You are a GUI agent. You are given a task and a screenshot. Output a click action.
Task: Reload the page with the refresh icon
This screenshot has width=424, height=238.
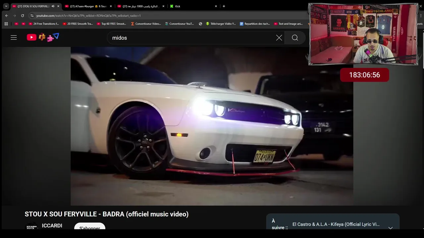tap(23, 16)
